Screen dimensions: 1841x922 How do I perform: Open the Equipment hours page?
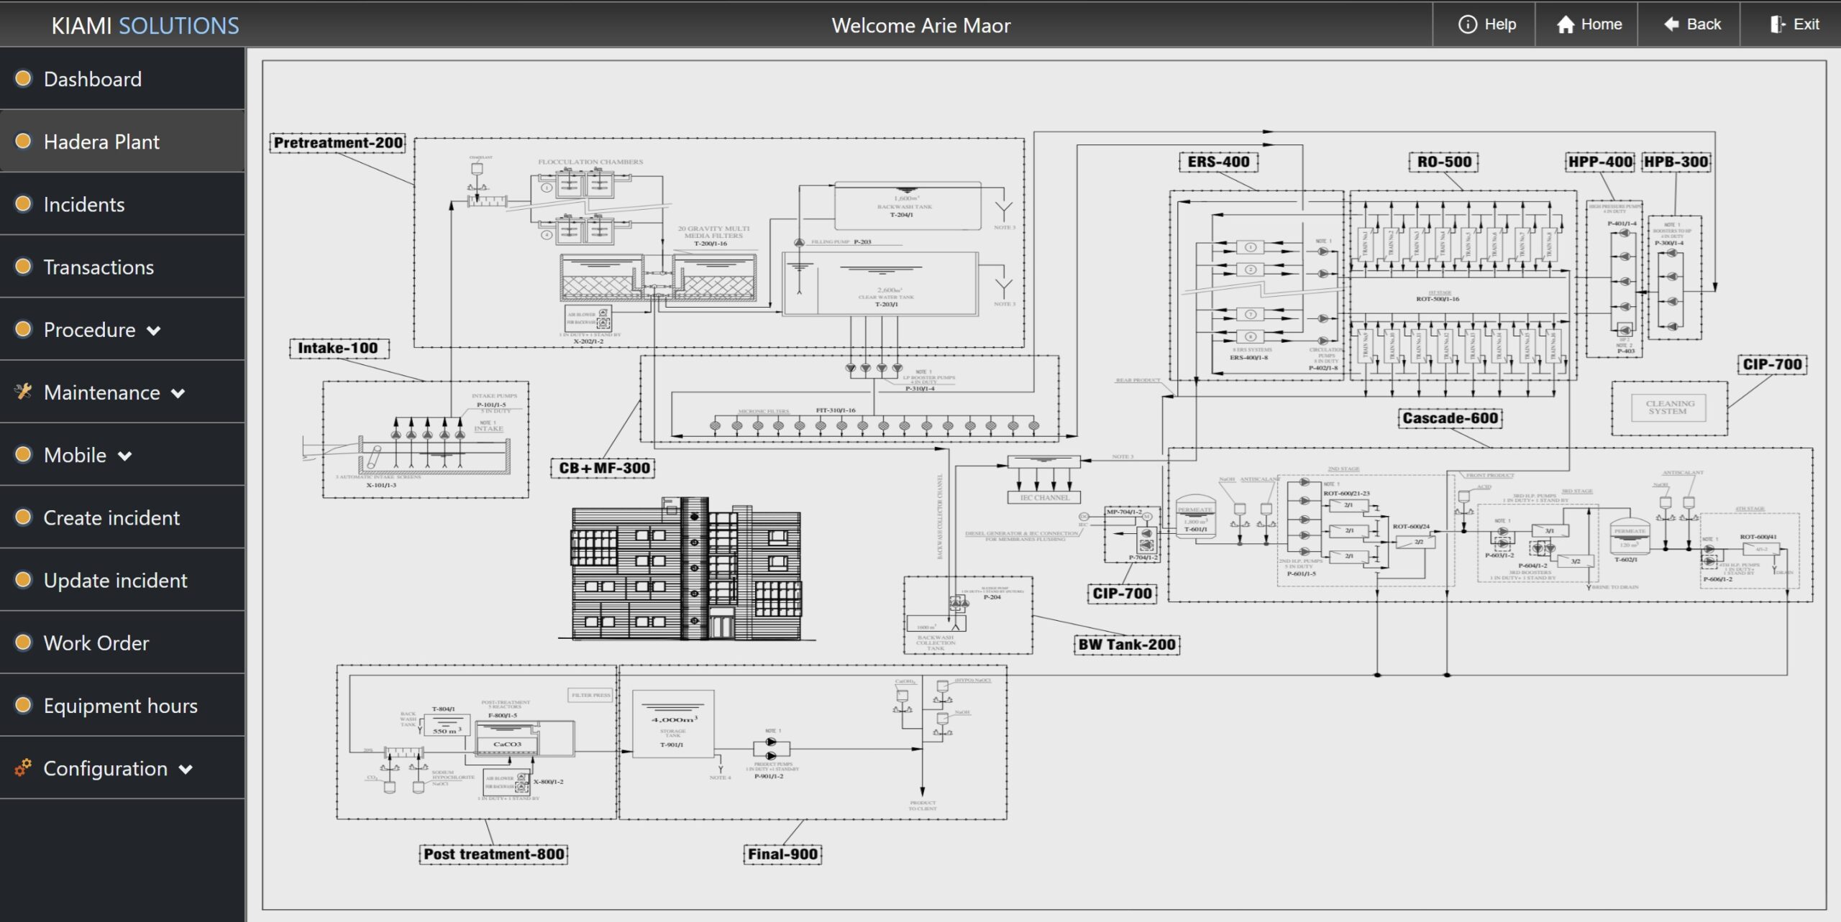click(x=120, y=706)
